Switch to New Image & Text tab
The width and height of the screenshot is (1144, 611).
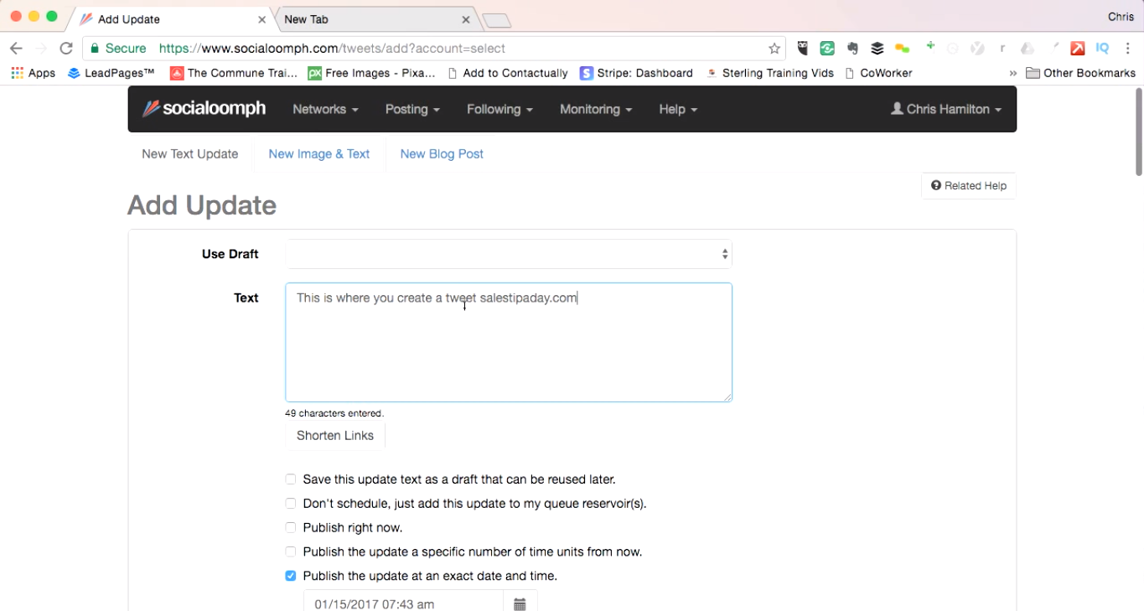coord(318,154)
